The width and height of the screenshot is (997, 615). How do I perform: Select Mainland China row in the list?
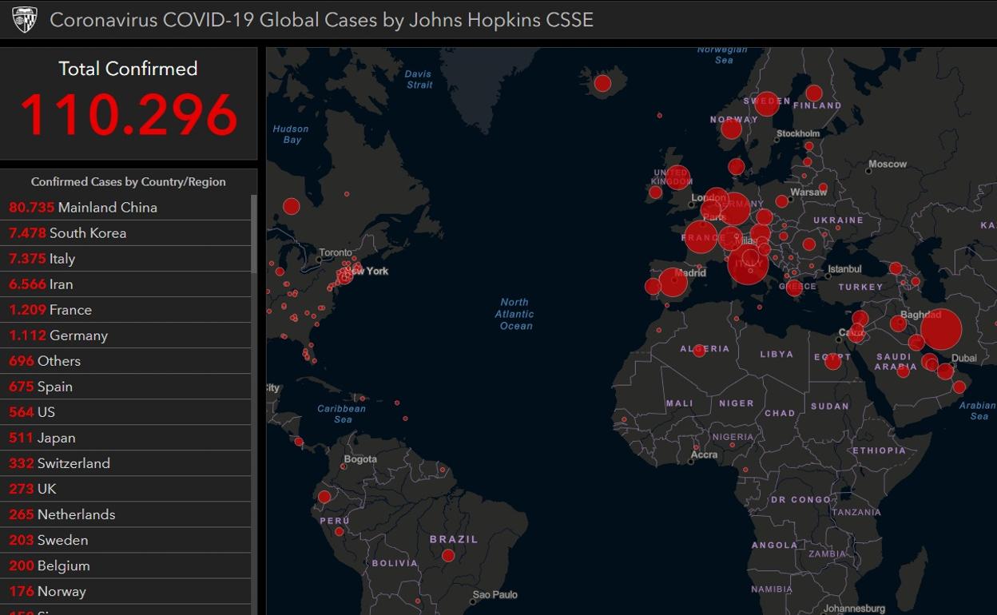[125, 208]
